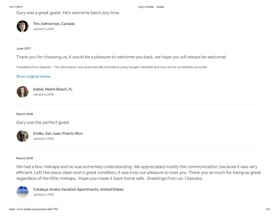Open Isabel, Miami Beach, FL profile name
Image resolution: width=279 pixels, height=216 pixels.
pos(53,89)
